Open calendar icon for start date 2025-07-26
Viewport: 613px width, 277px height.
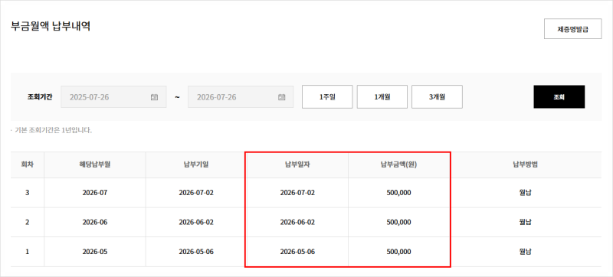pos(154,96)
